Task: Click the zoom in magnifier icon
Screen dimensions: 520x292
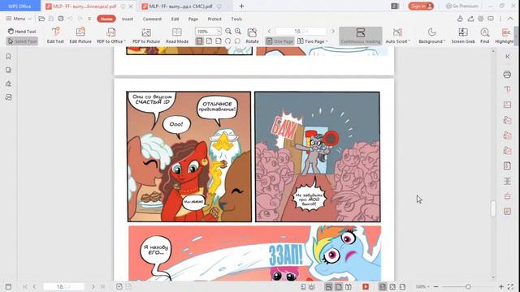Action: (238, 32)
